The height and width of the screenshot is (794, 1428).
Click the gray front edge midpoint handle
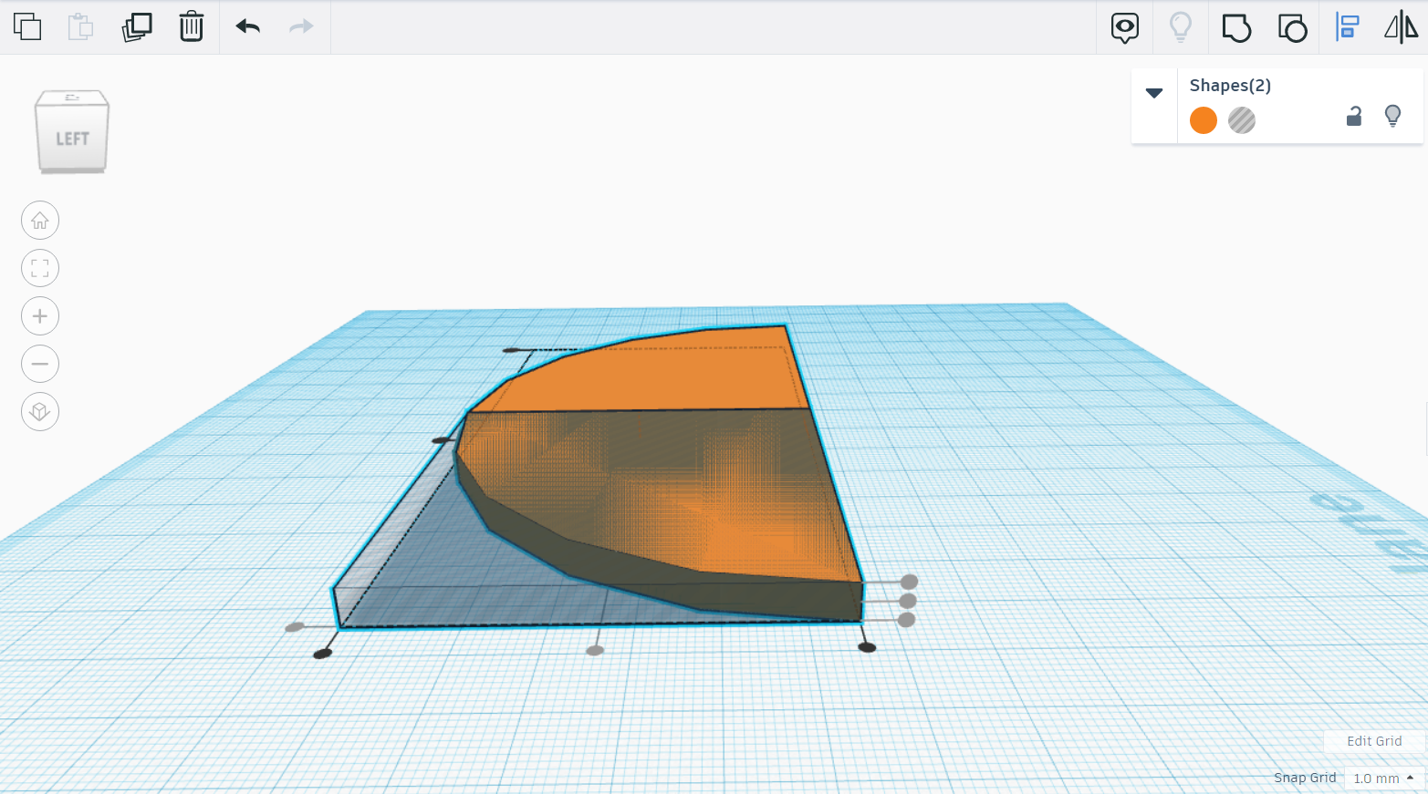[595, 650]
